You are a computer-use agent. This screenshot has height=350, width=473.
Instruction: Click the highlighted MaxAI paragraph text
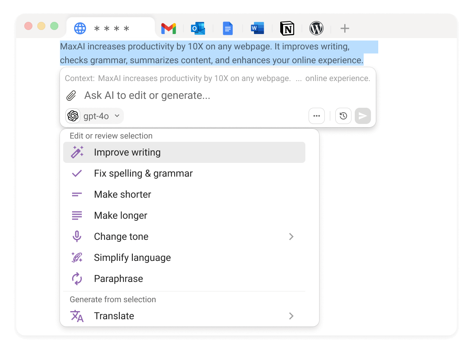[x=219, y=53]
